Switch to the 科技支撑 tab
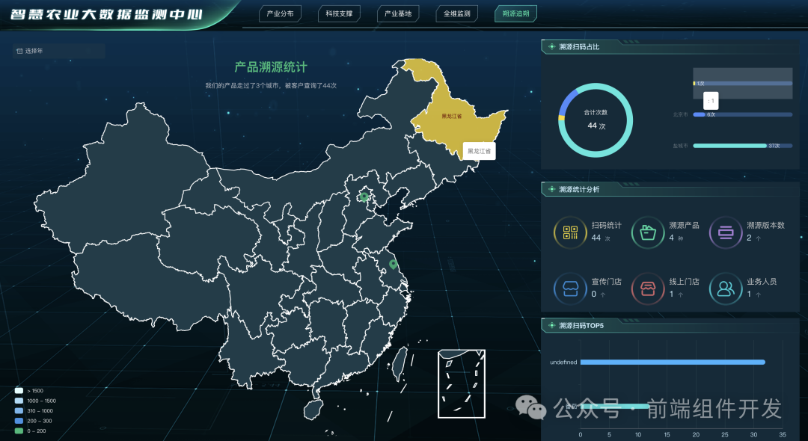 pos(338,13)
